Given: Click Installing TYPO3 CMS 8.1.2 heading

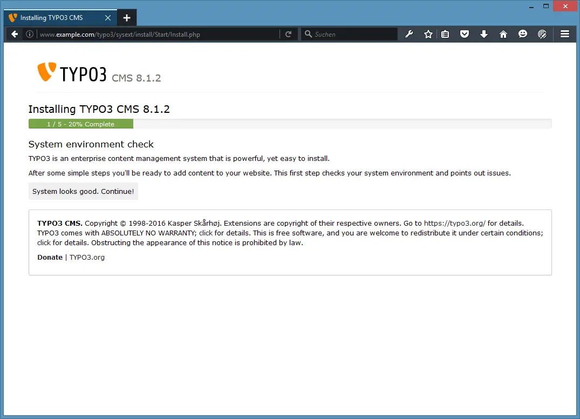Looking at the screenshot, I should tap(99, 109).
